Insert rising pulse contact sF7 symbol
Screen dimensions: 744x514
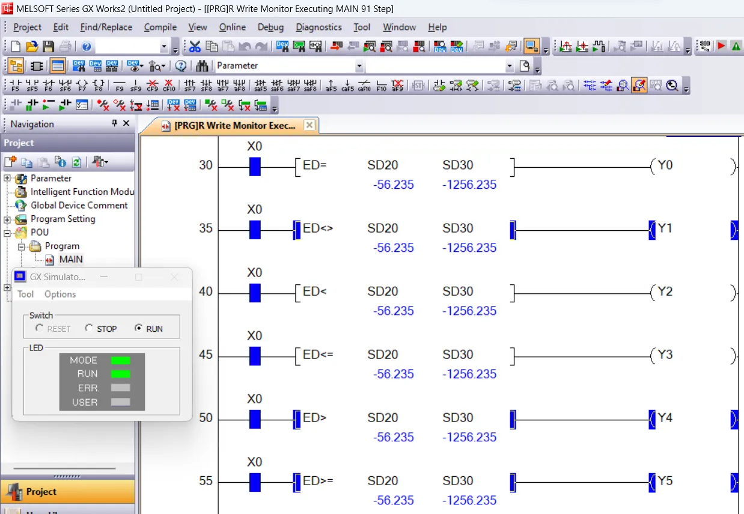click(190, 85)
